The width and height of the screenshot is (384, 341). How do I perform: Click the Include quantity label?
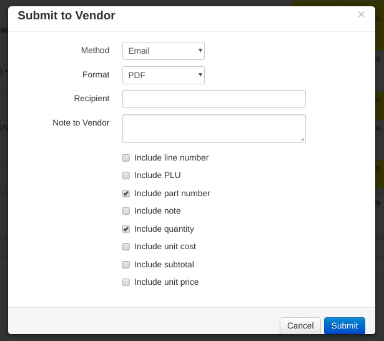coord(164,229)
